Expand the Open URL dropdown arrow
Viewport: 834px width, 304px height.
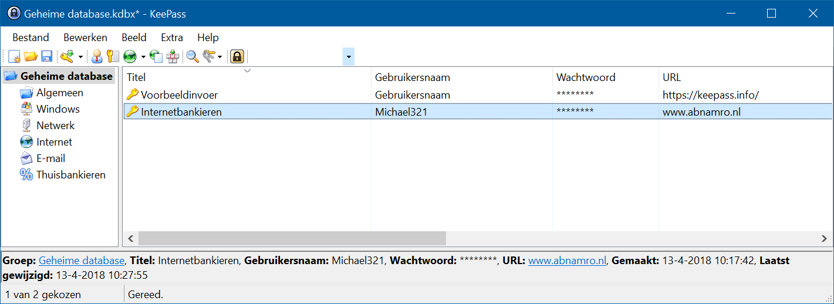[143, 57]
